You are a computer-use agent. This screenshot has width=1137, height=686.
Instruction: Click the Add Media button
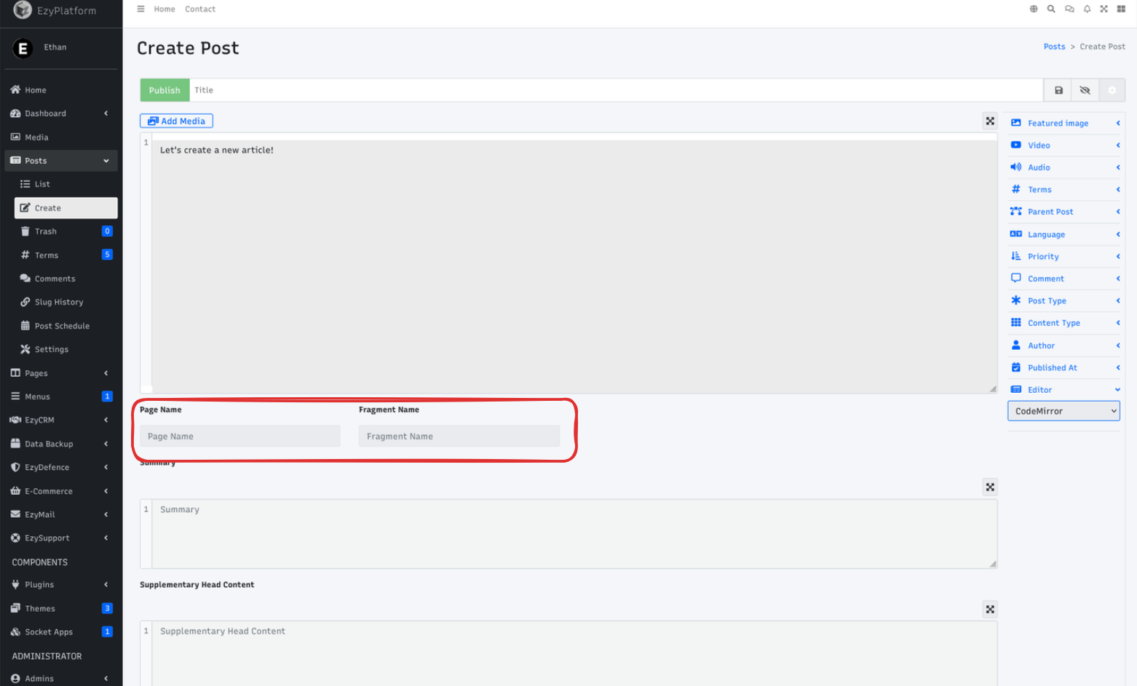(176, 121)
